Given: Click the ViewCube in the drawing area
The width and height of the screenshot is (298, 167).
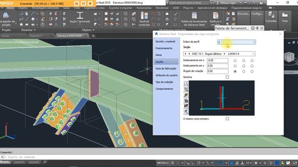Looking at the screenshot, I should coord(289,57).
